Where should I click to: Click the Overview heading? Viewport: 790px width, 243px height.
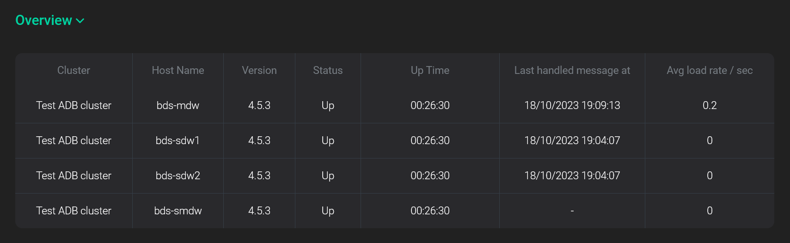pyautogui.click(x=43, y=20)
